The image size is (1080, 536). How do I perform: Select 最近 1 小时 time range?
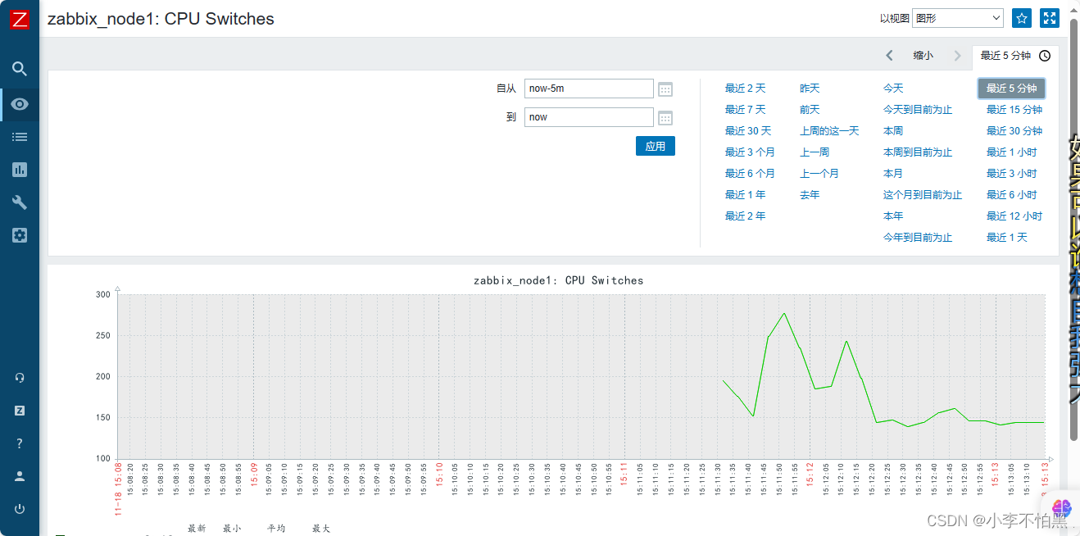[1011, 152]
